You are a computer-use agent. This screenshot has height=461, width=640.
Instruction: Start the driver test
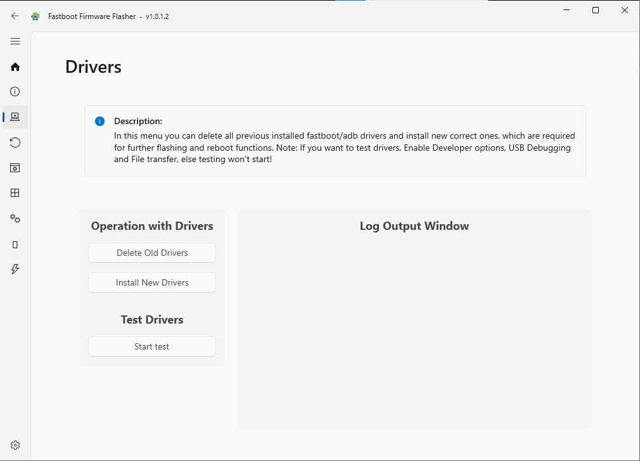coord(151,346)
